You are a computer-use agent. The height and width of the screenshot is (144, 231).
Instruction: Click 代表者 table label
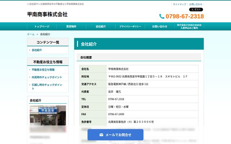pos(85,92)
